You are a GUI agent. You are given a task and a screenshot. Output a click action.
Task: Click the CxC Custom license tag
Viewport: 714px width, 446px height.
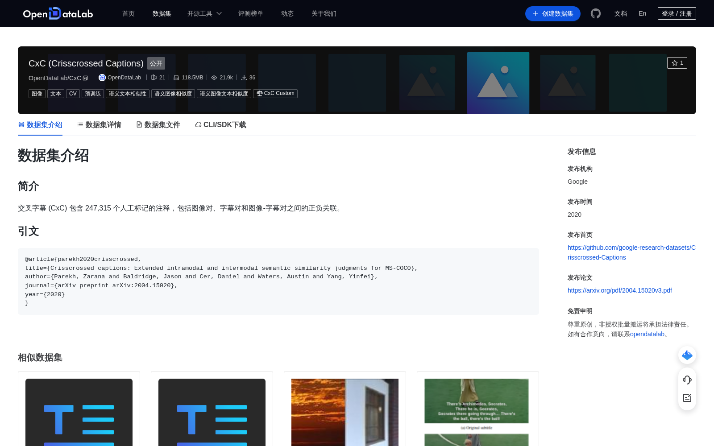[x=275, y=94]
